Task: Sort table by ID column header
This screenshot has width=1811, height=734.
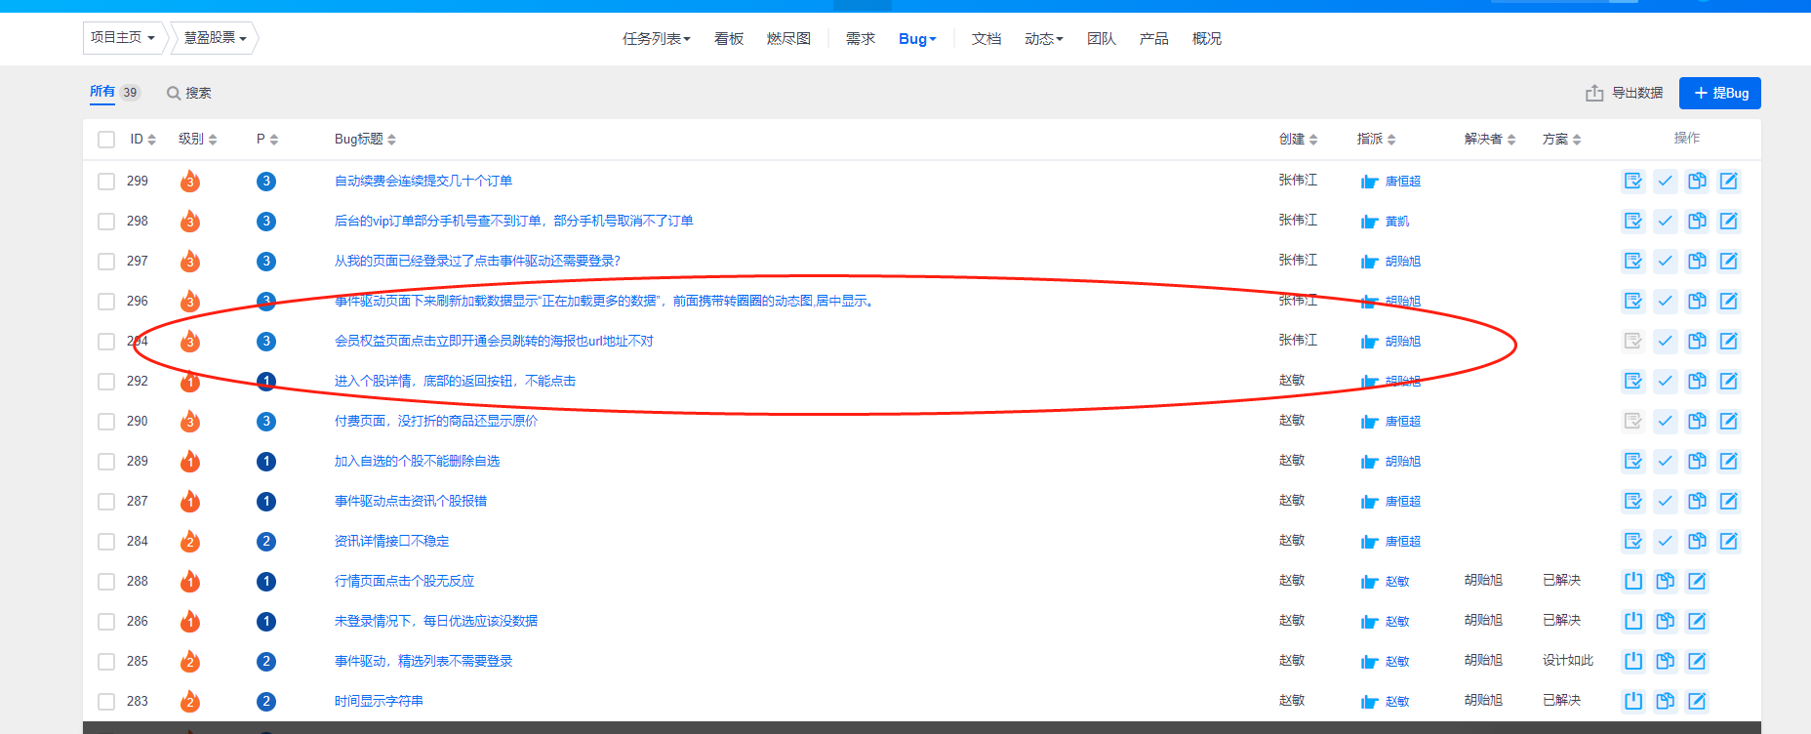Action: [142, 140]
